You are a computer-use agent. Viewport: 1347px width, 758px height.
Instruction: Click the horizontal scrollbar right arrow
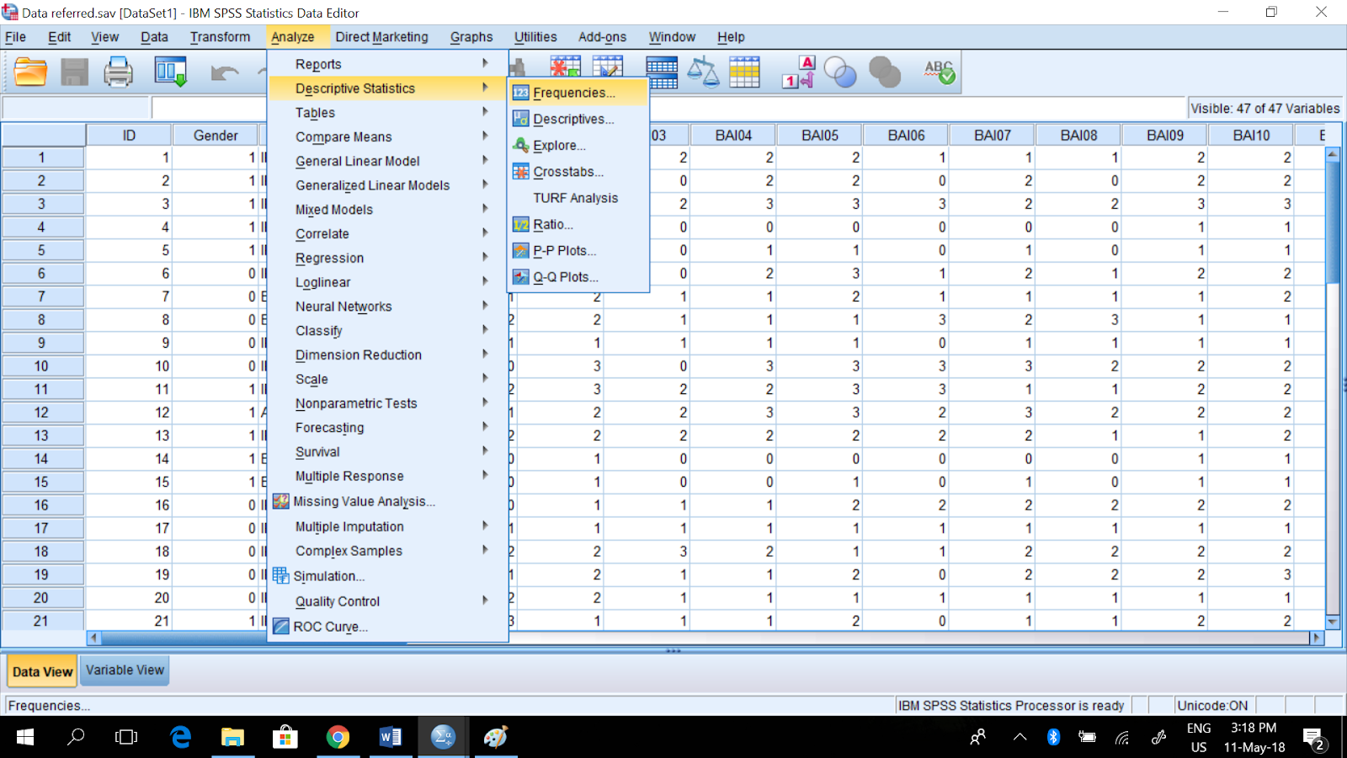click(1317, 638)
